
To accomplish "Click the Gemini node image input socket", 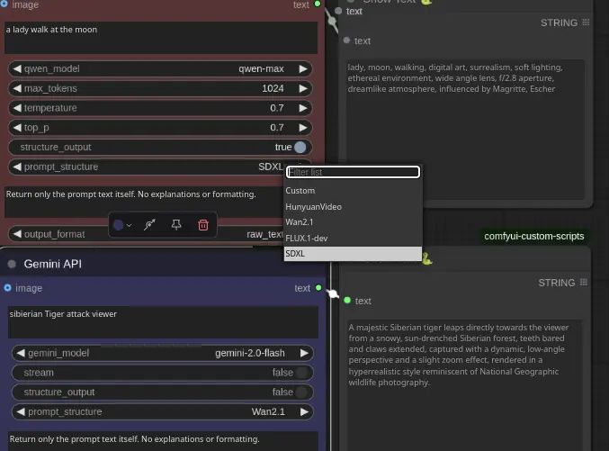I will (7, 288).
